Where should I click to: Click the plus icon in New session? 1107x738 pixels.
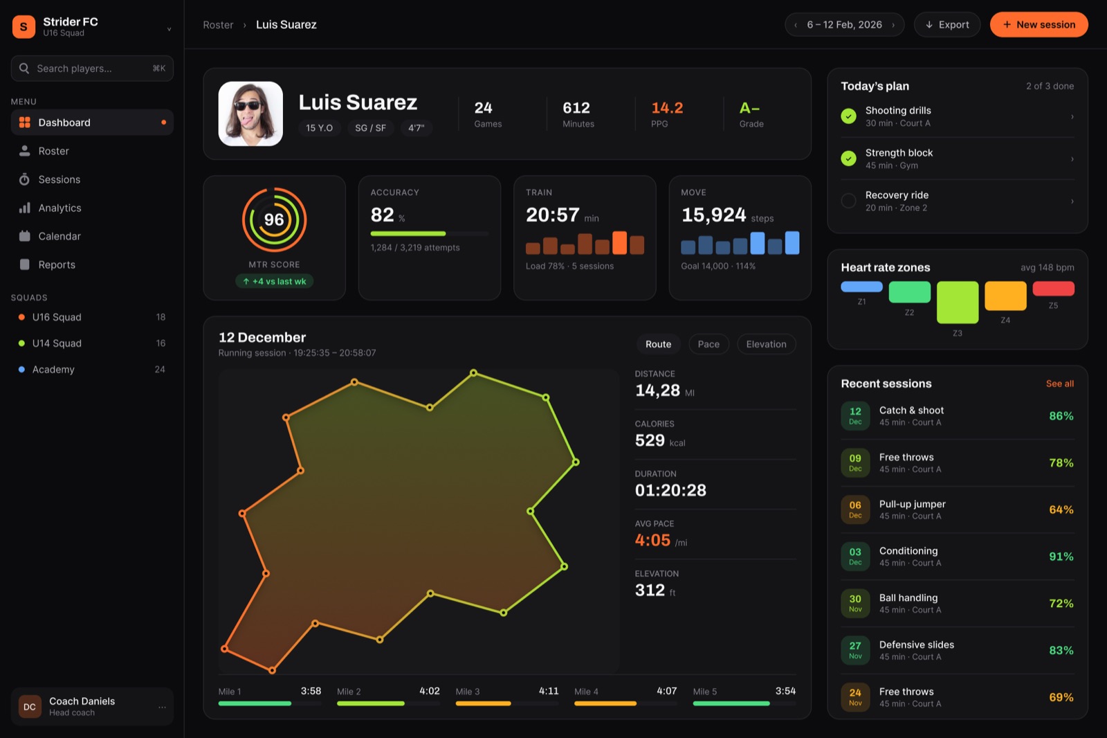coord(1007,25)
